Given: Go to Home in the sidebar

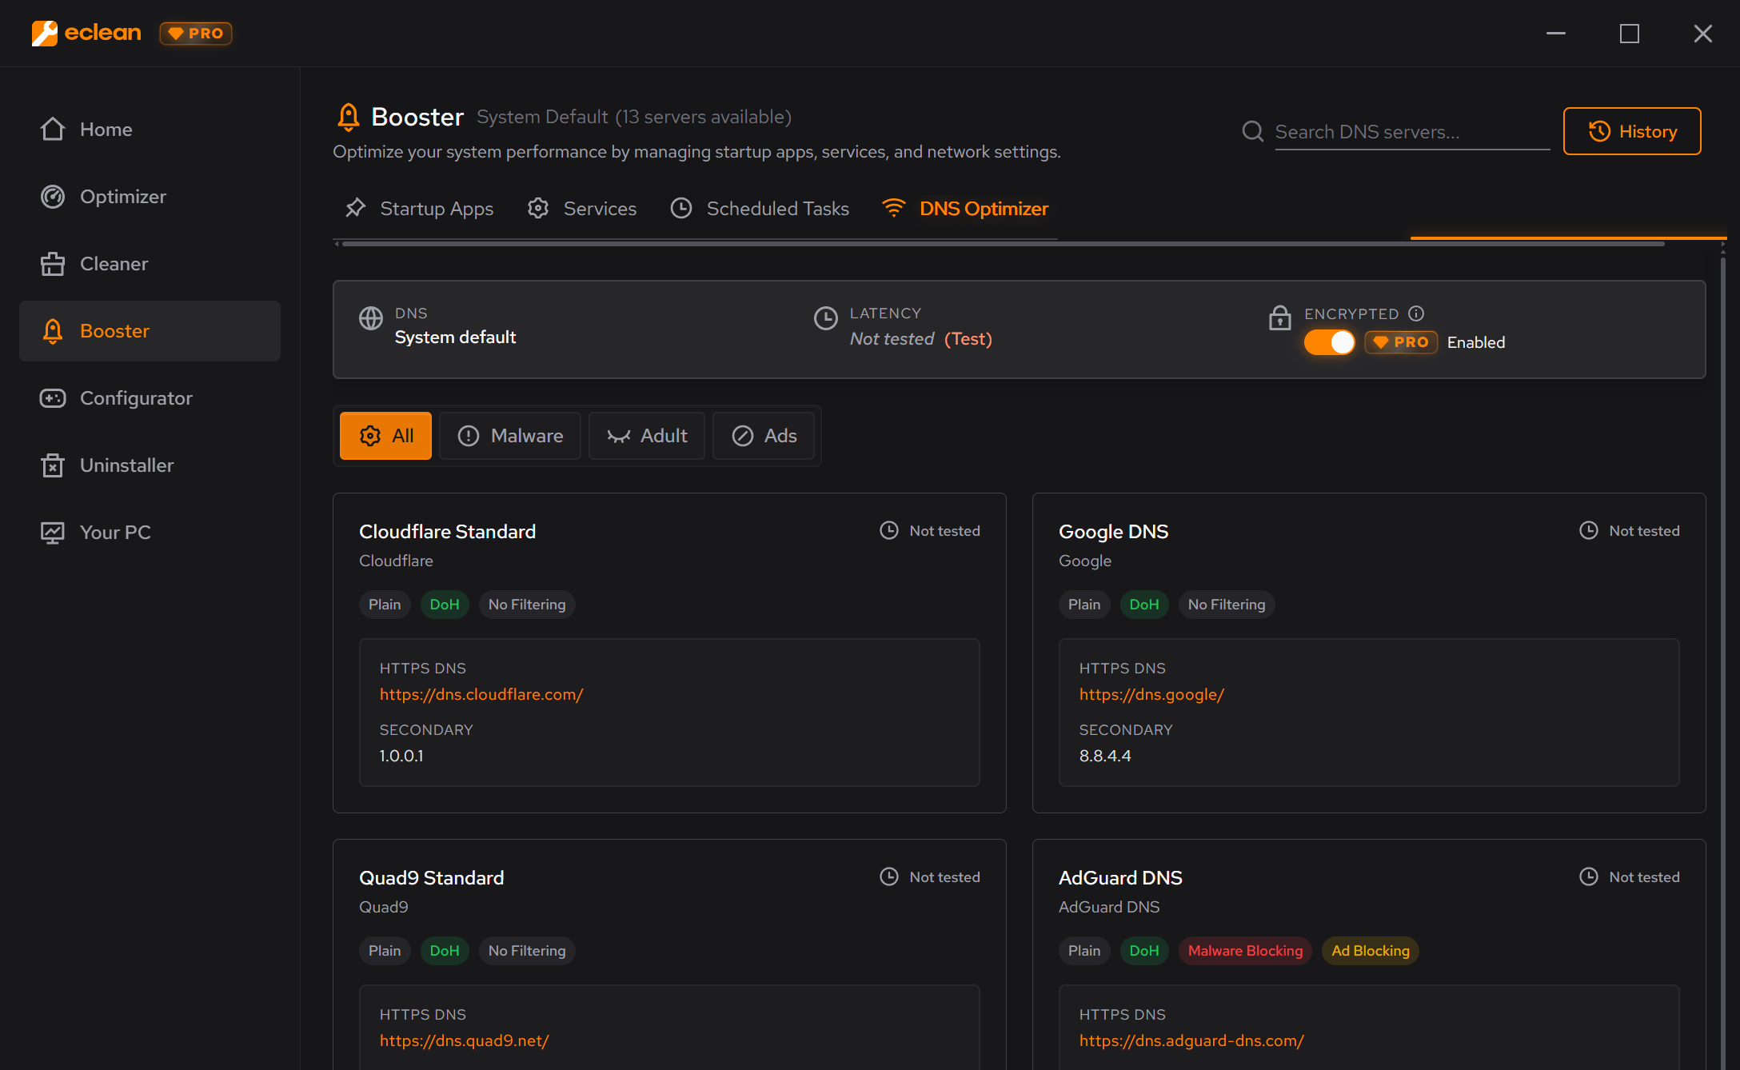Looking at the screenshot, I should click(150, 130).
